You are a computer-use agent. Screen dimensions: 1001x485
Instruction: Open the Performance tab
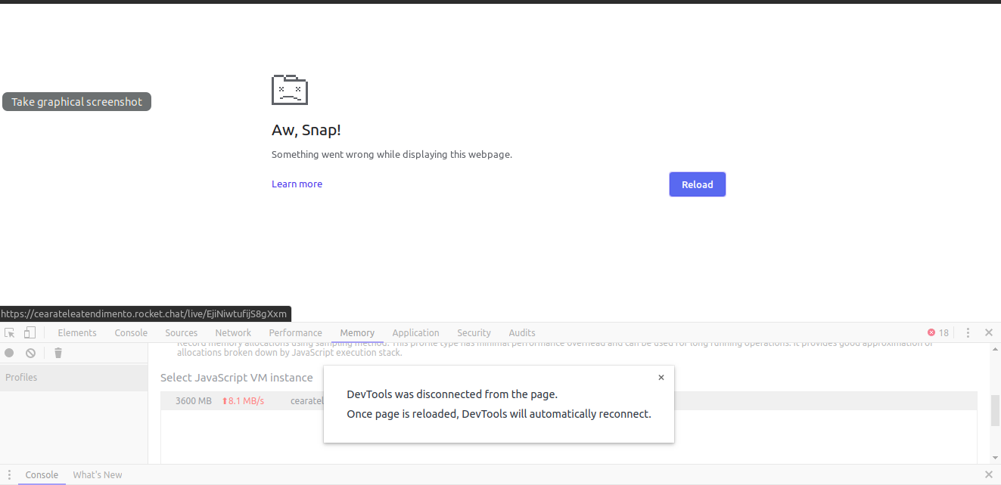pos(295,332)
